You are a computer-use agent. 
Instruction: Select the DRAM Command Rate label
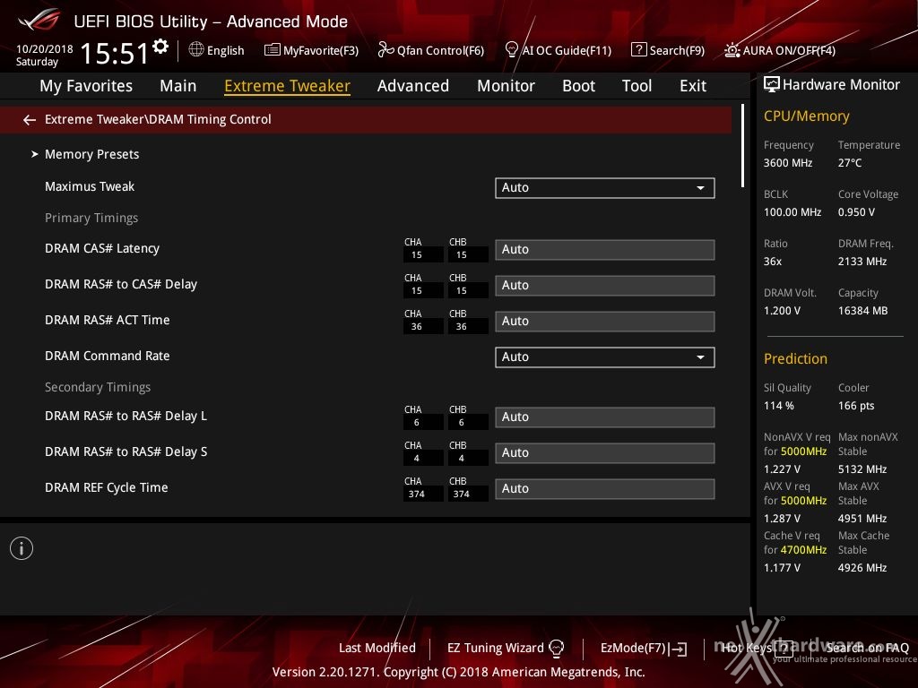click(108, 356)
